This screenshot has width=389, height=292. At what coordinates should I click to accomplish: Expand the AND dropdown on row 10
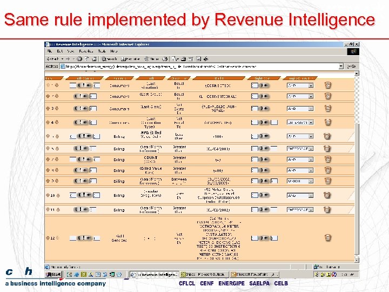click(x=311, y=196)
